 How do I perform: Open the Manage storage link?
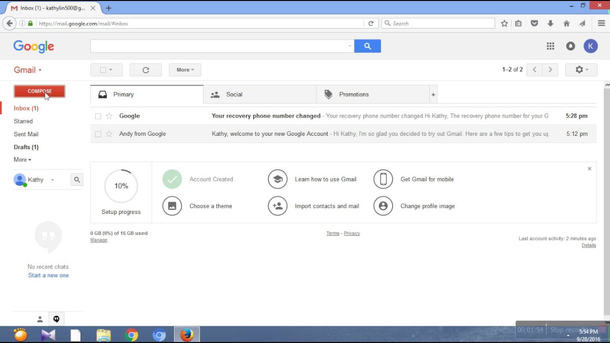click(99, 240)
